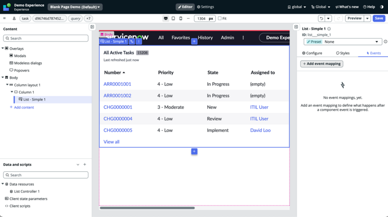This screenshot has width=388, height=217.
Task: Click Favorites in the page header
Action: coord(181,38)
